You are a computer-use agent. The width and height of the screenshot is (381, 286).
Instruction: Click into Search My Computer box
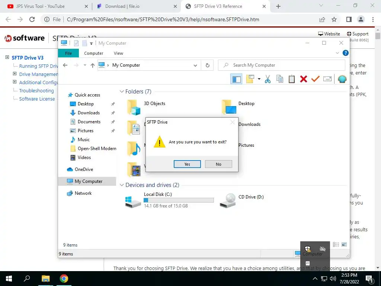(x=282, y=65)
